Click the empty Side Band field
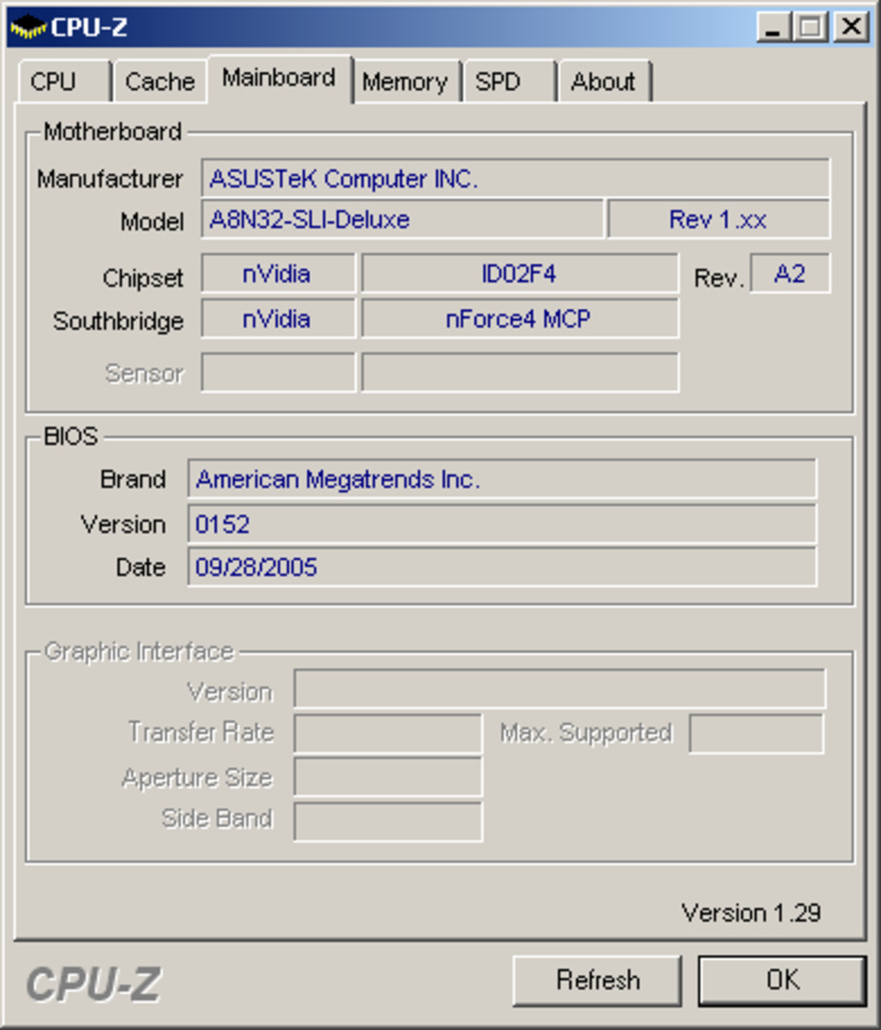The height and width of the screenshot is (1030, 881). [x=388, y=821]
